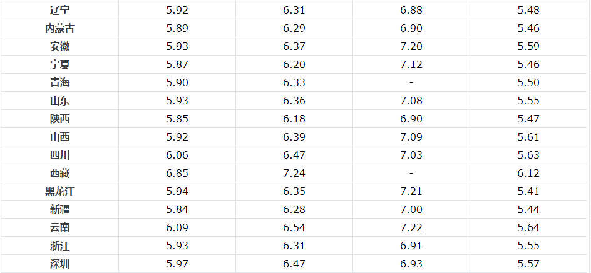Image resolution: width=591 pixels, height=273 pixels.
Task: Select the 浙江 province cell
Action: (x=59, y=246)
